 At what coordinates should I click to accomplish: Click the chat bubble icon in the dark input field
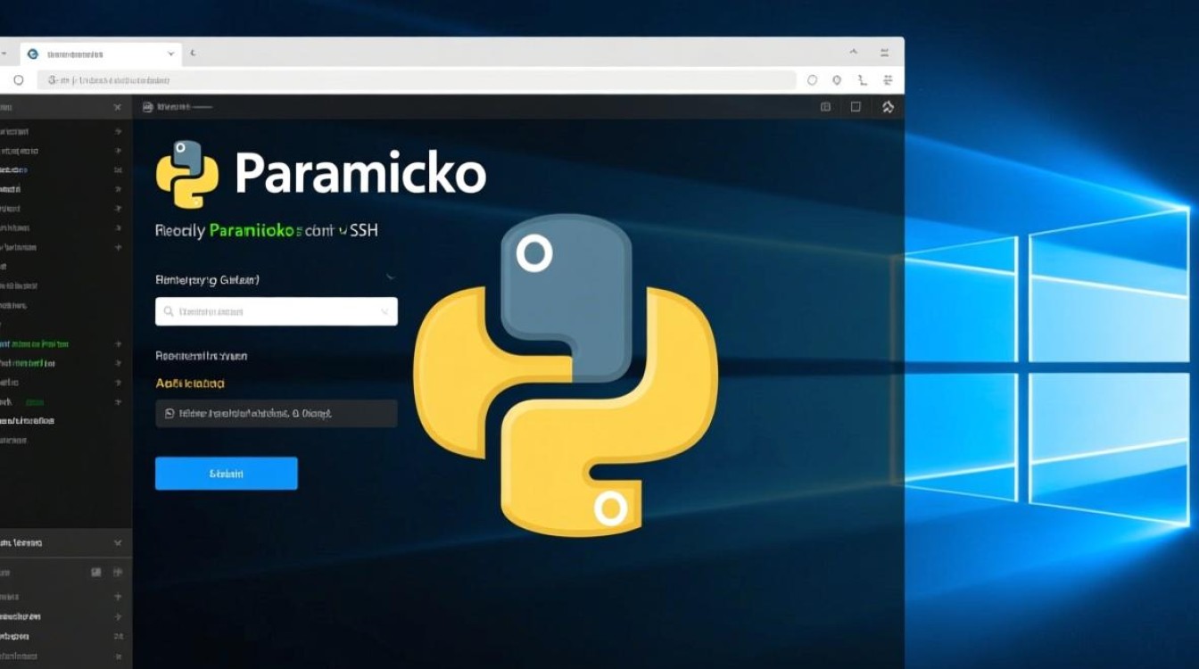click(x=170, y=413)
